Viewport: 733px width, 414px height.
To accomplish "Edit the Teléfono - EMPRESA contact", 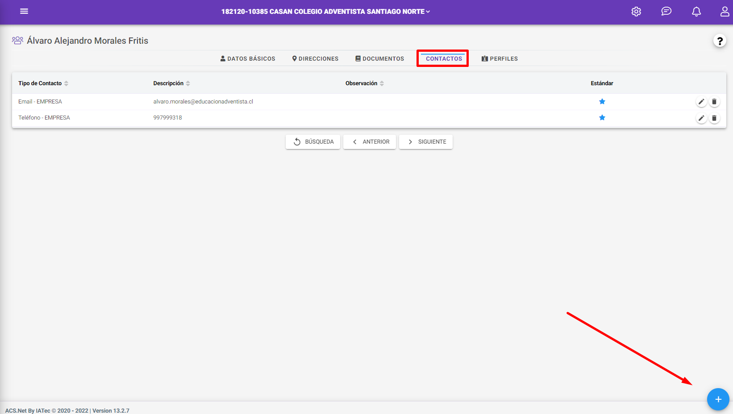I will click(701, 118).
